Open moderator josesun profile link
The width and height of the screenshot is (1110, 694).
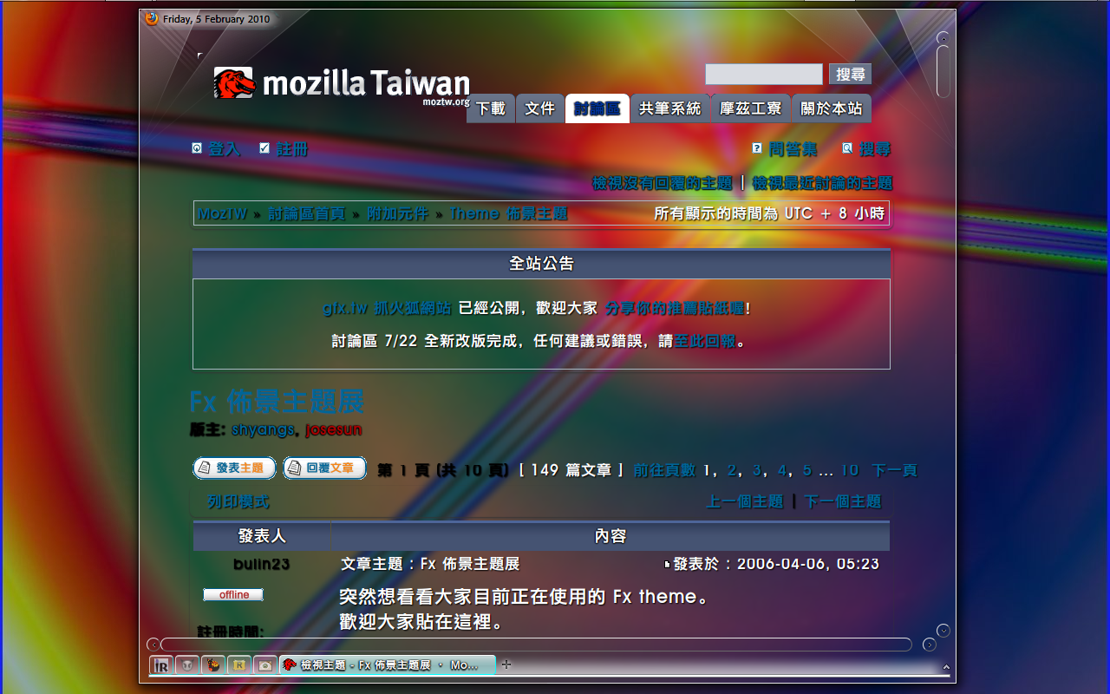(334, 429)
